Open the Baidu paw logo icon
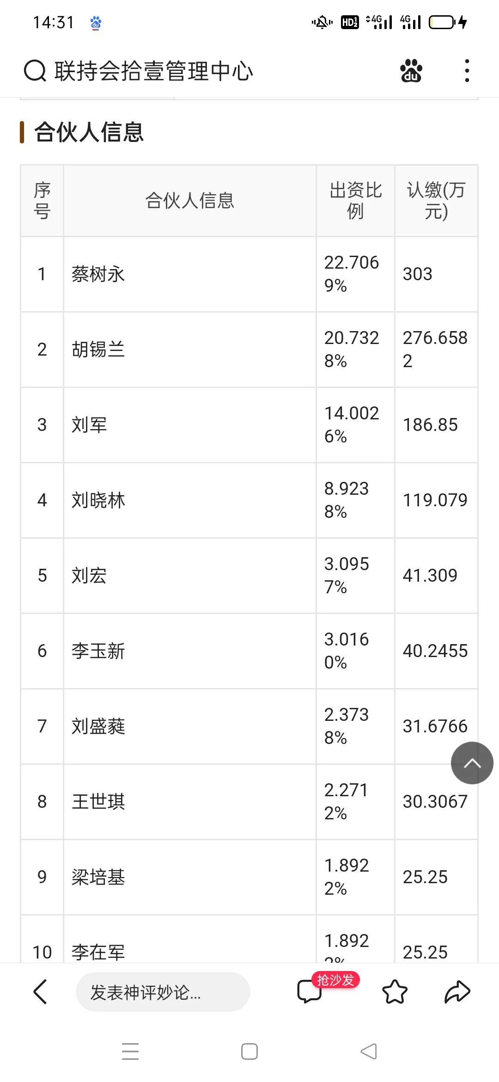The width and height of the screenshot is (499, 1082). pos(412,71)
